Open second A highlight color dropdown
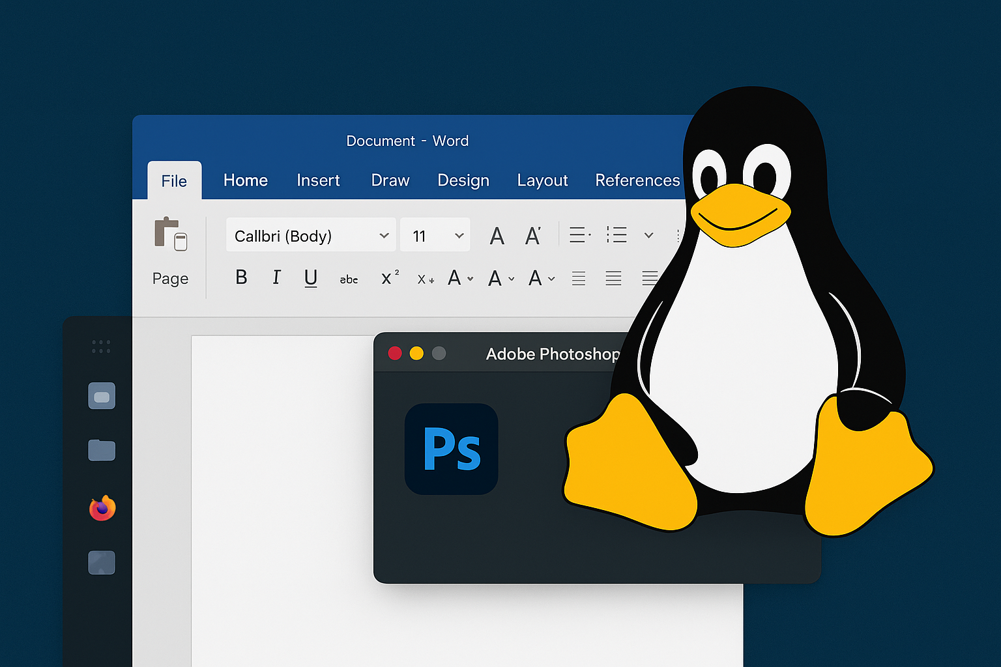 501,279
